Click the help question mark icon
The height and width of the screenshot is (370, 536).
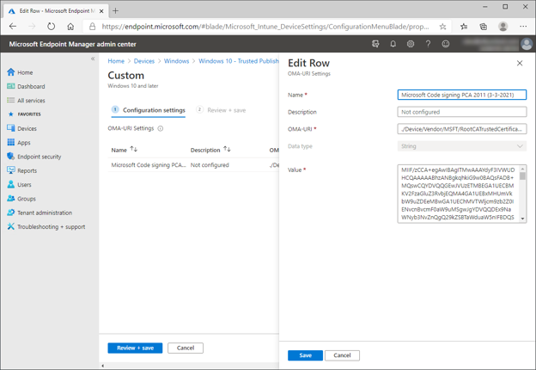coord(428,44)
